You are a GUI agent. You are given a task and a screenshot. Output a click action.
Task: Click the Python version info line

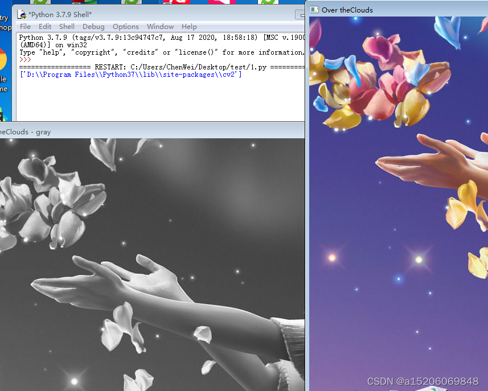pos(162,41)
